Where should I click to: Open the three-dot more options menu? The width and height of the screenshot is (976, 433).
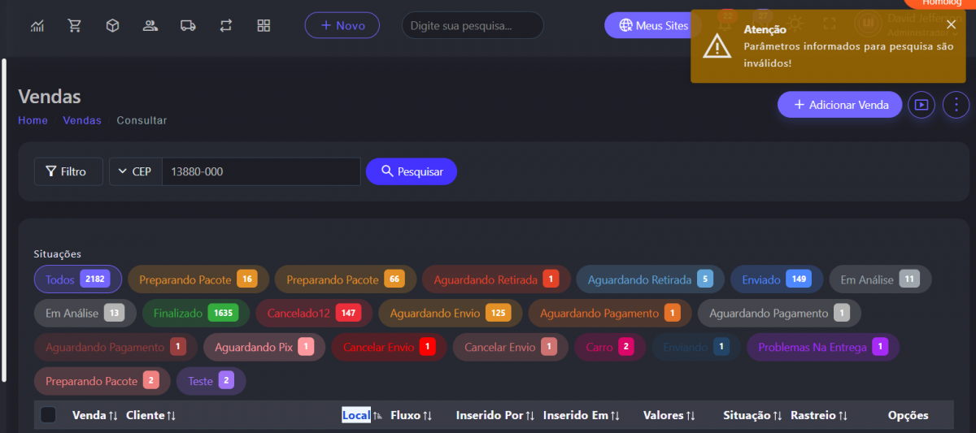coord(956,105)
